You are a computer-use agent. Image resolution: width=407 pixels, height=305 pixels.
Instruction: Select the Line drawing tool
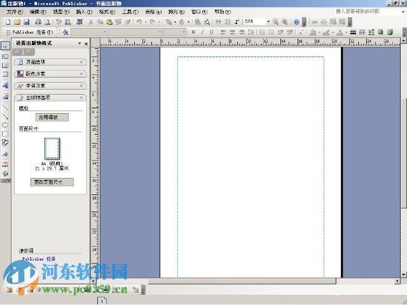pyautogui.click(x=5, y=107)
